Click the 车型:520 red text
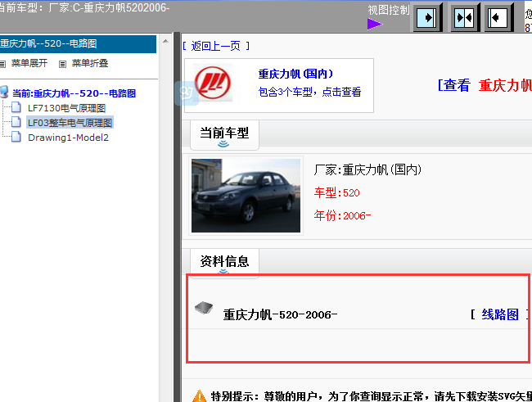The width and height of the screenshot is (532, 402). tap(336, 193)
